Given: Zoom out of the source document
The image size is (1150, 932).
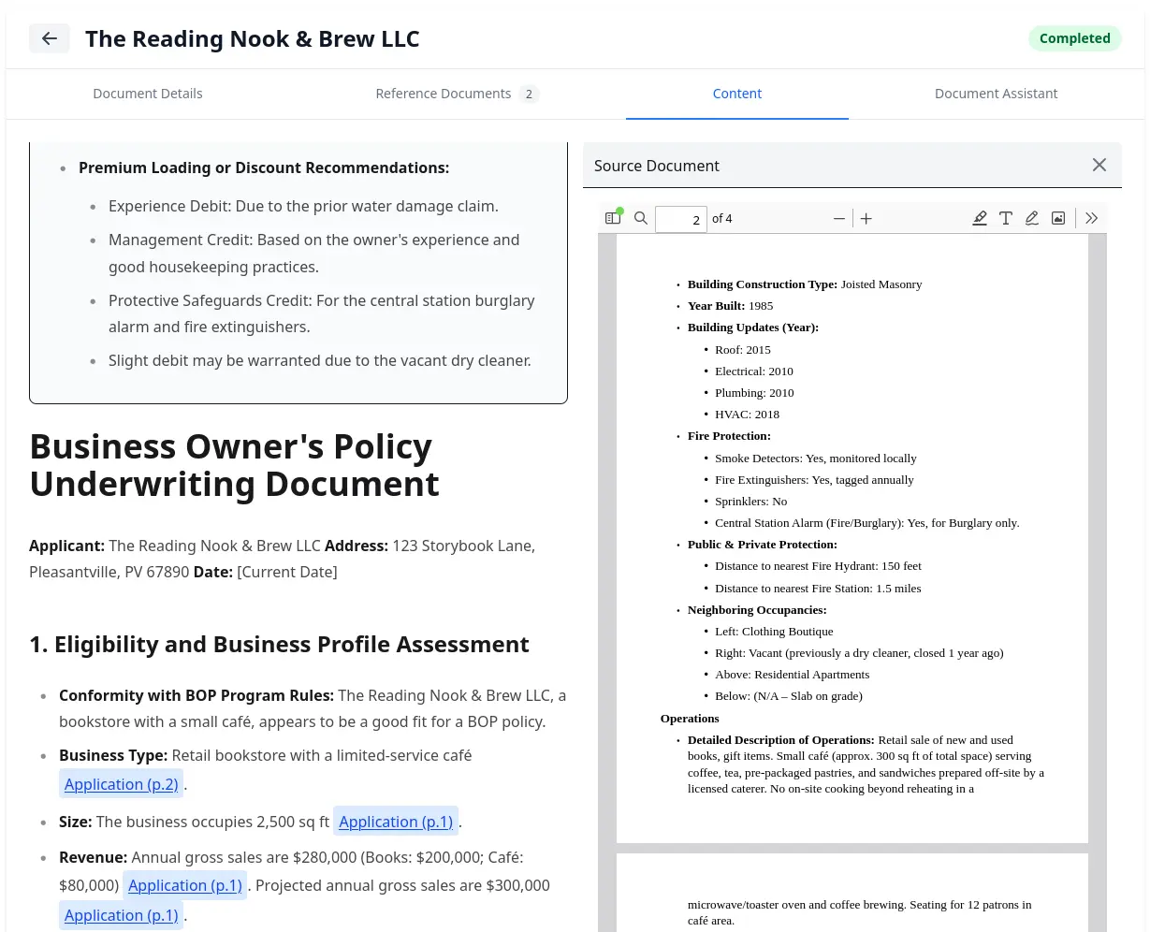Looking at the screenshot, I should 839,218.
